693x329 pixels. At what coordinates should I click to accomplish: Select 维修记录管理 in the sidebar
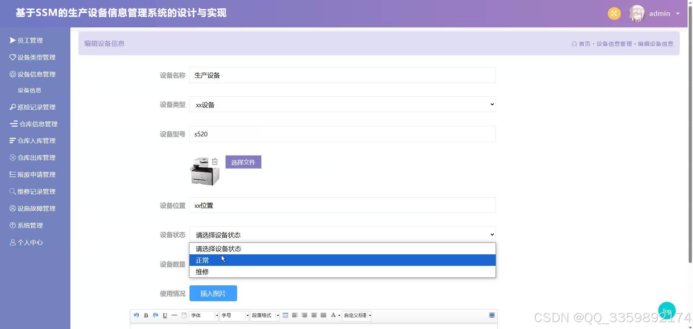tap(36, 191)
